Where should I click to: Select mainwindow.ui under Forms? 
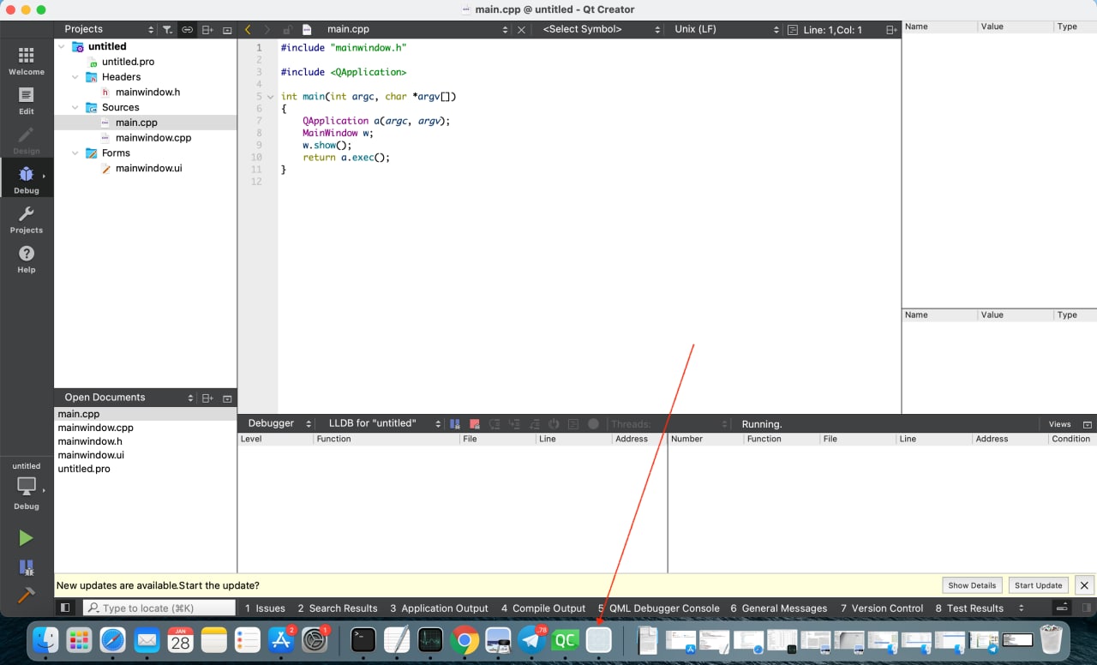[148, 169]
